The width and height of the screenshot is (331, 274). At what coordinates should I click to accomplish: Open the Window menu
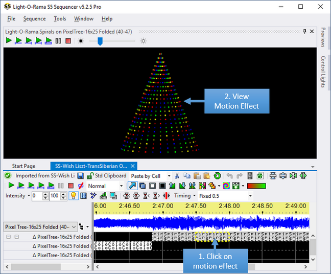84,19
